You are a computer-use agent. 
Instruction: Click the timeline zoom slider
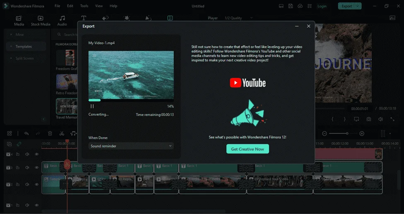(343, 134)
